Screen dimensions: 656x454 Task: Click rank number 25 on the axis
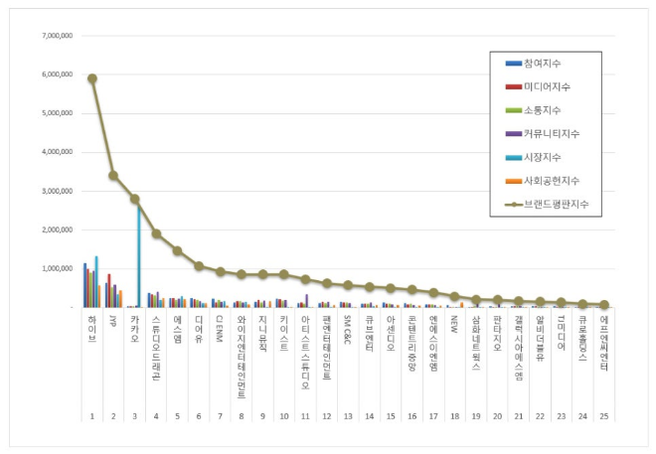point(603,414)
